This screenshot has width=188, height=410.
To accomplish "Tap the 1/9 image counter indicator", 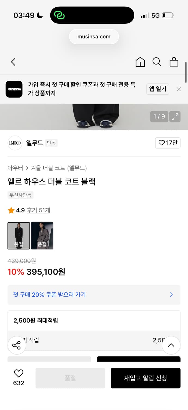I will (159, 116).
